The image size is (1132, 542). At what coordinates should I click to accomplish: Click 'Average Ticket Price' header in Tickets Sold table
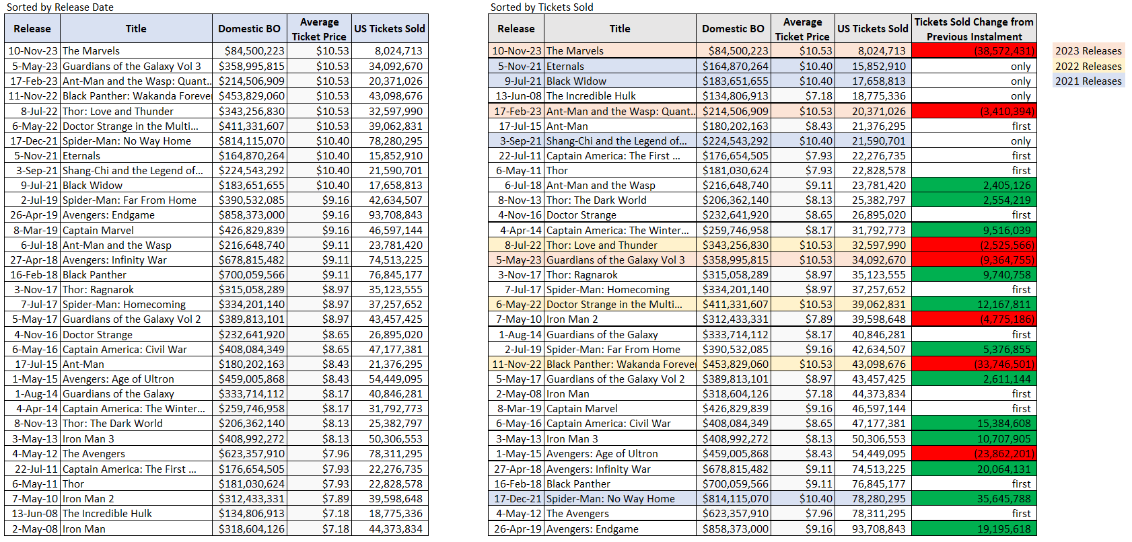[x=803, y=29]
